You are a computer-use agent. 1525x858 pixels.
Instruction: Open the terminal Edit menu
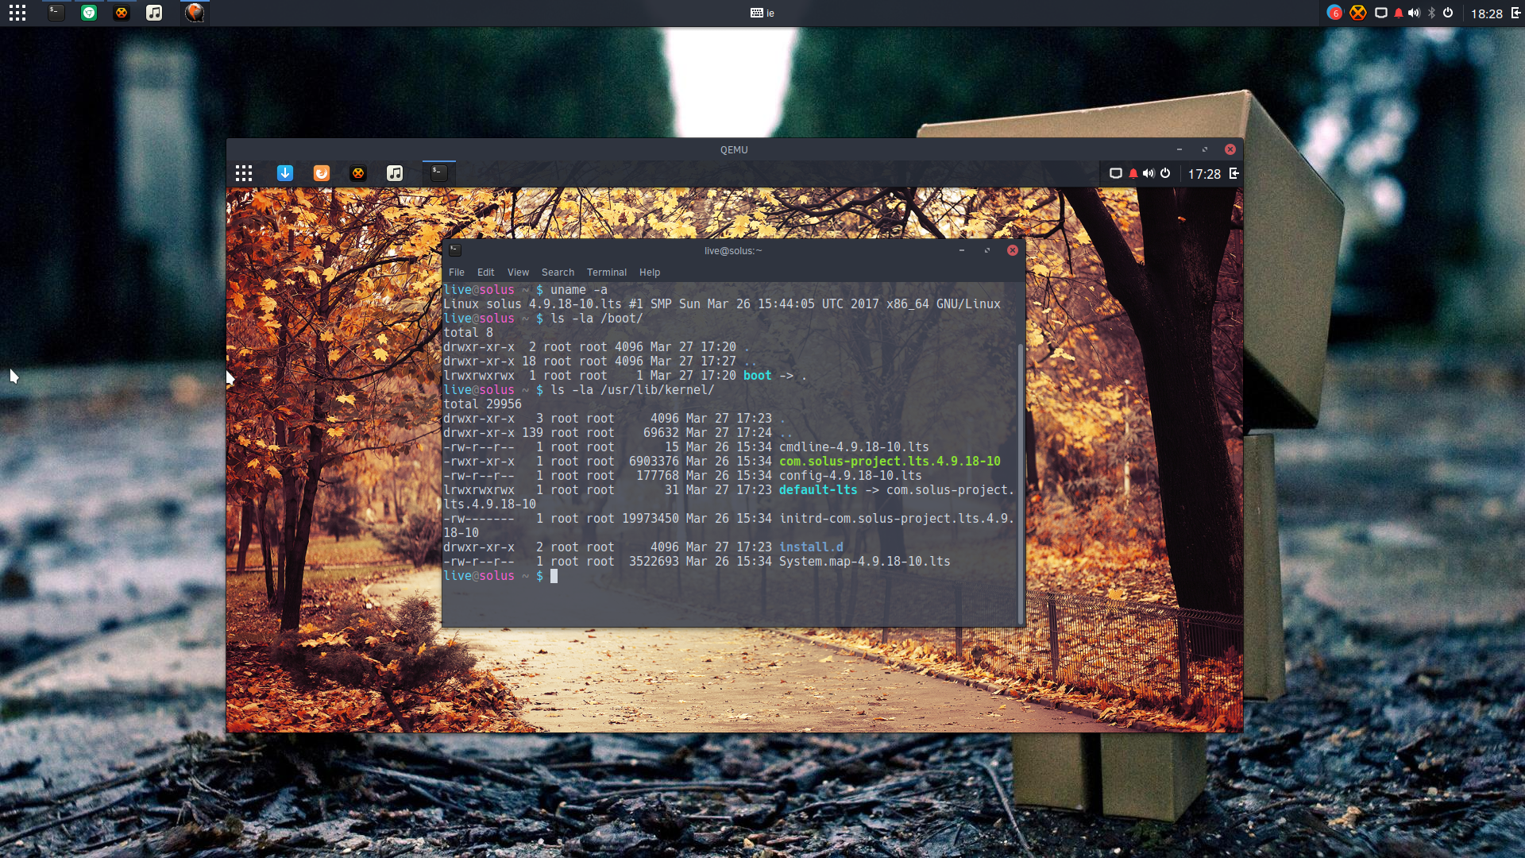(486, 272)
